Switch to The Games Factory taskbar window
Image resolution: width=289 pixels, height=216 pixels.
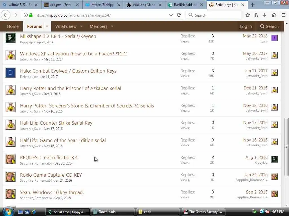pyautogui.click(x=203, y=212)
